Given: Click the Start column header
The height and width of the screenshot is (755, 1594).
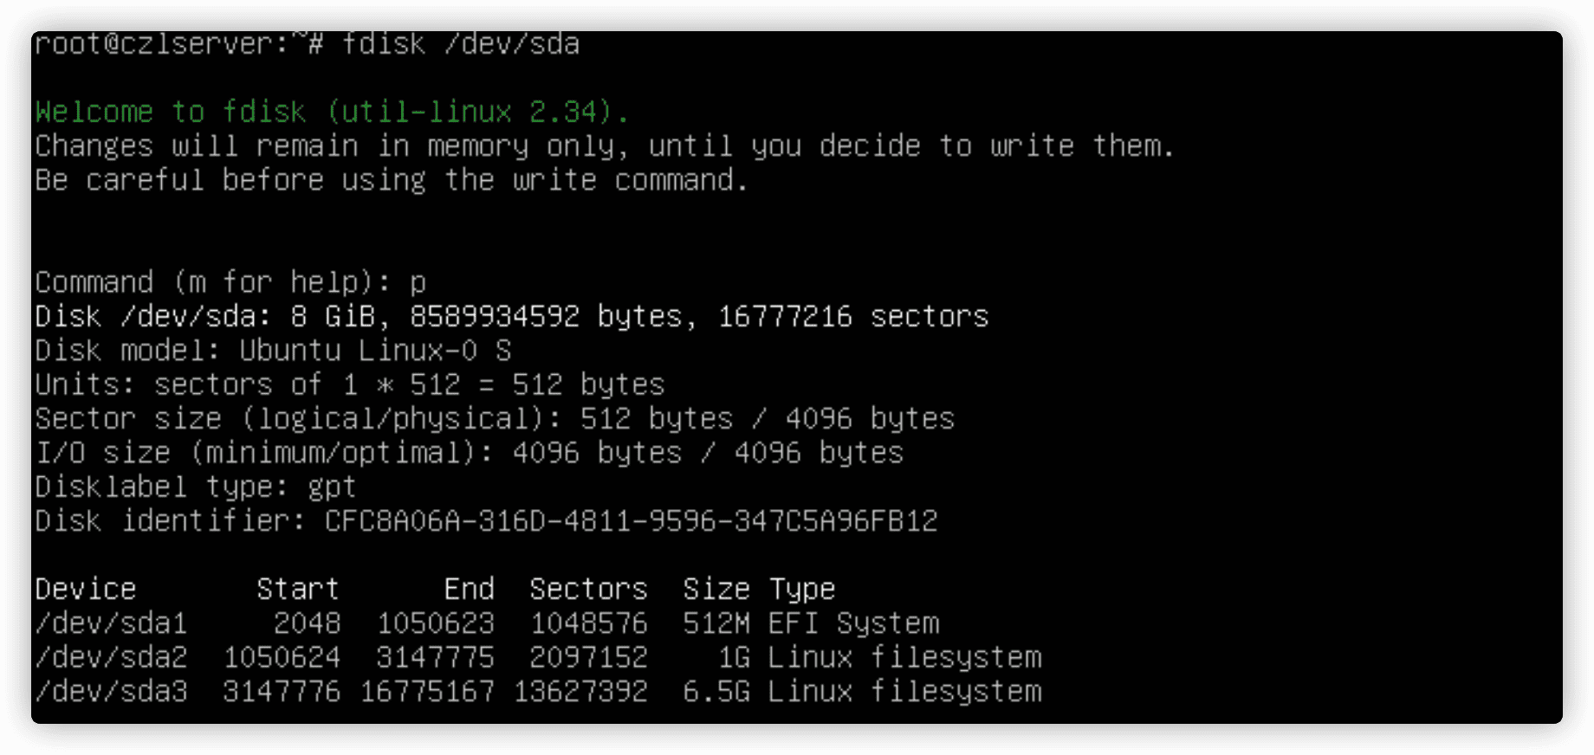Looking at the screenshot, I should 297,590.
